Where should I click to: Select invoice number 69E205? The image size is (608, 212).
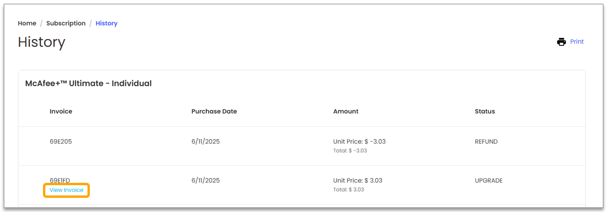pyautogui.click(x=61, y=141)
